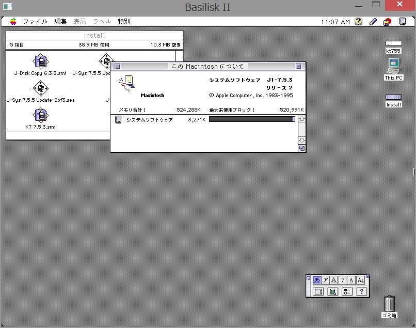Click the Macintosh computer icon in About window

127,83
